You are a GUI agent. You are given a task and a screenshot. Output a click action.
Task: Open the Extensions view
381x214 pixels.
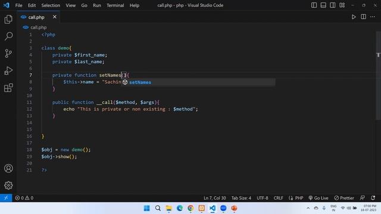[8, 87]
